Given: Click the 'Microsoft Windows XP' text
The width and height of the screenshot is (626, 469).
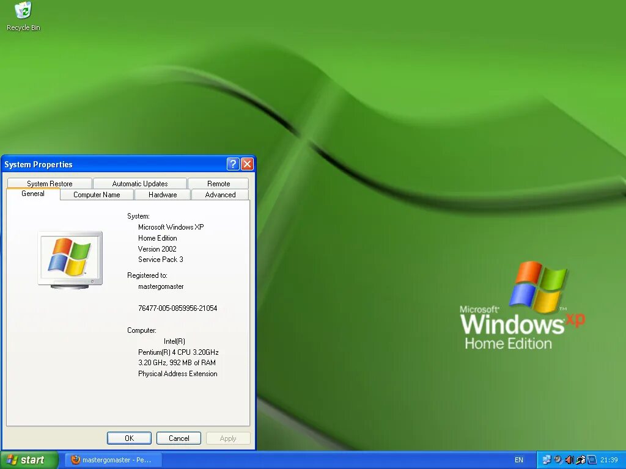Looking at the screenshot, I should [x=171, y=227].
